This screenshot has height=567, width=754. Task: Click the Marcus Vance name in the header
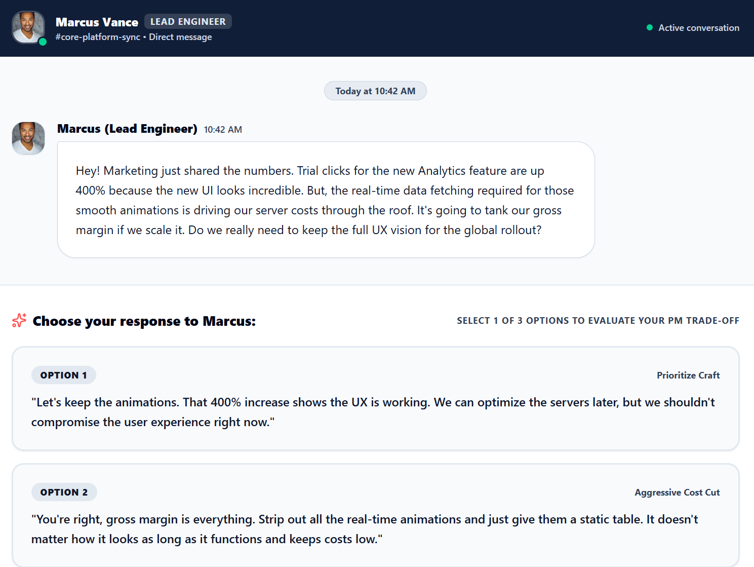[x=97, y=22]
